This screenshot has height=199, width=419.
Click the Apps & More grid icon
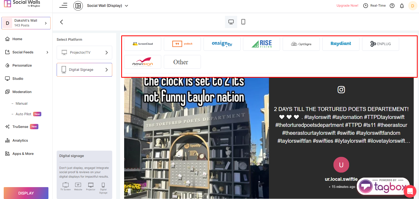[7, 154]
